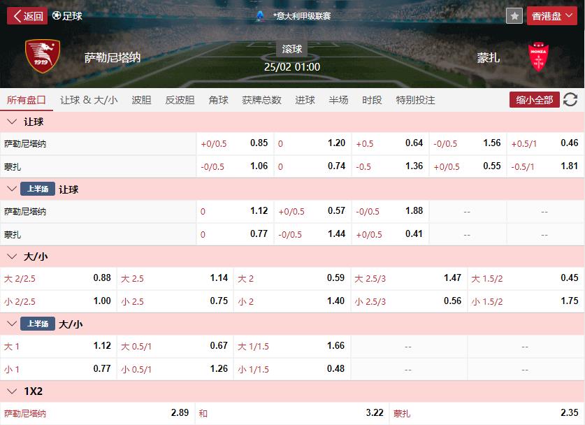Screen dimensions: 585x425
Task: Select 蒙扎 1X2 odds 2.35
Action: click(487, 413)
